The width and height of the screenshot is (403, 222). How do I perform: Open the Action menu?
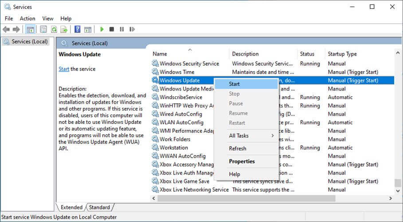pyautogui.click(x=27, y=19)
